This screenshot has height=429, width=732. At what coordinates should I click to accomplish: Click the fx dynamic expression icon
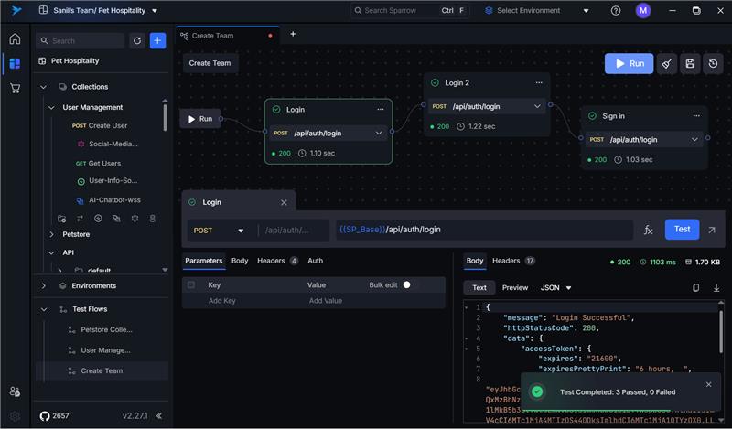(x=649, y=230)
